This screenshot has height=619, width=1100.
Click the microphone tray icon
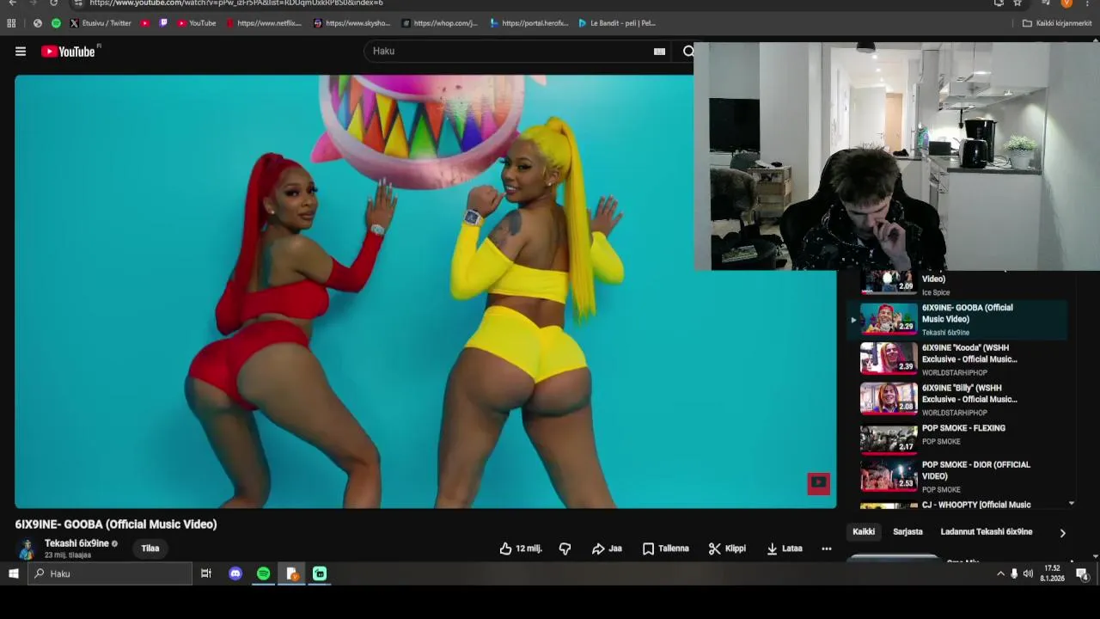click(x=1014, y=573)
